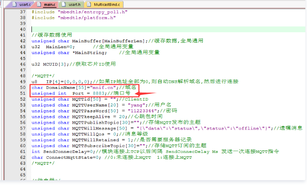Click line number 39 in the gutter
Screen dimensions: 307x186
coord(23,23)
